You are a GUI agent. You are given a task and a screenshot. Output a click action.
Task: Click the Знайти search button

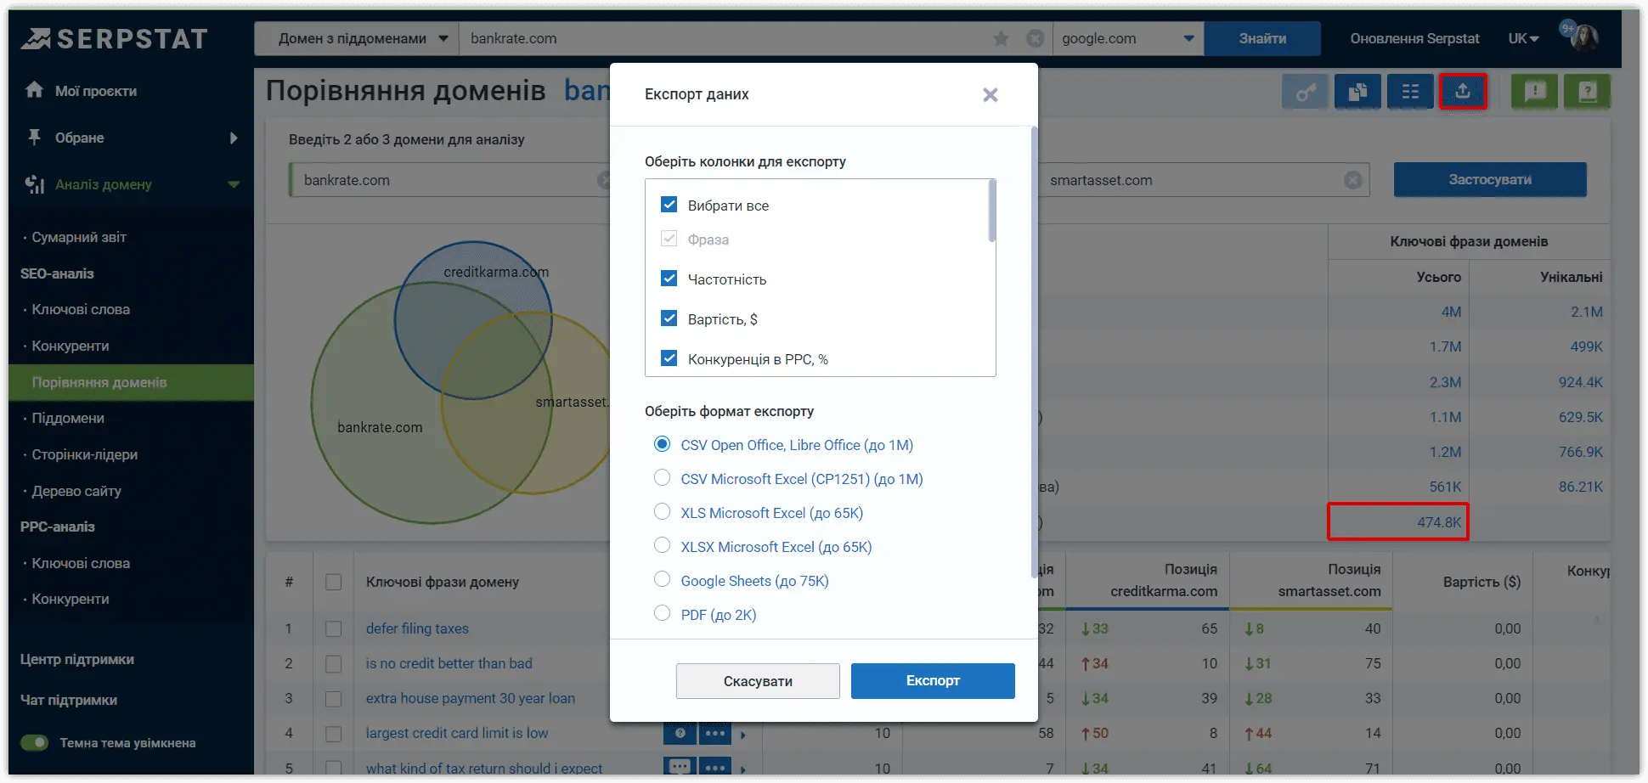pyautogui.click(x=1262, y=38)
